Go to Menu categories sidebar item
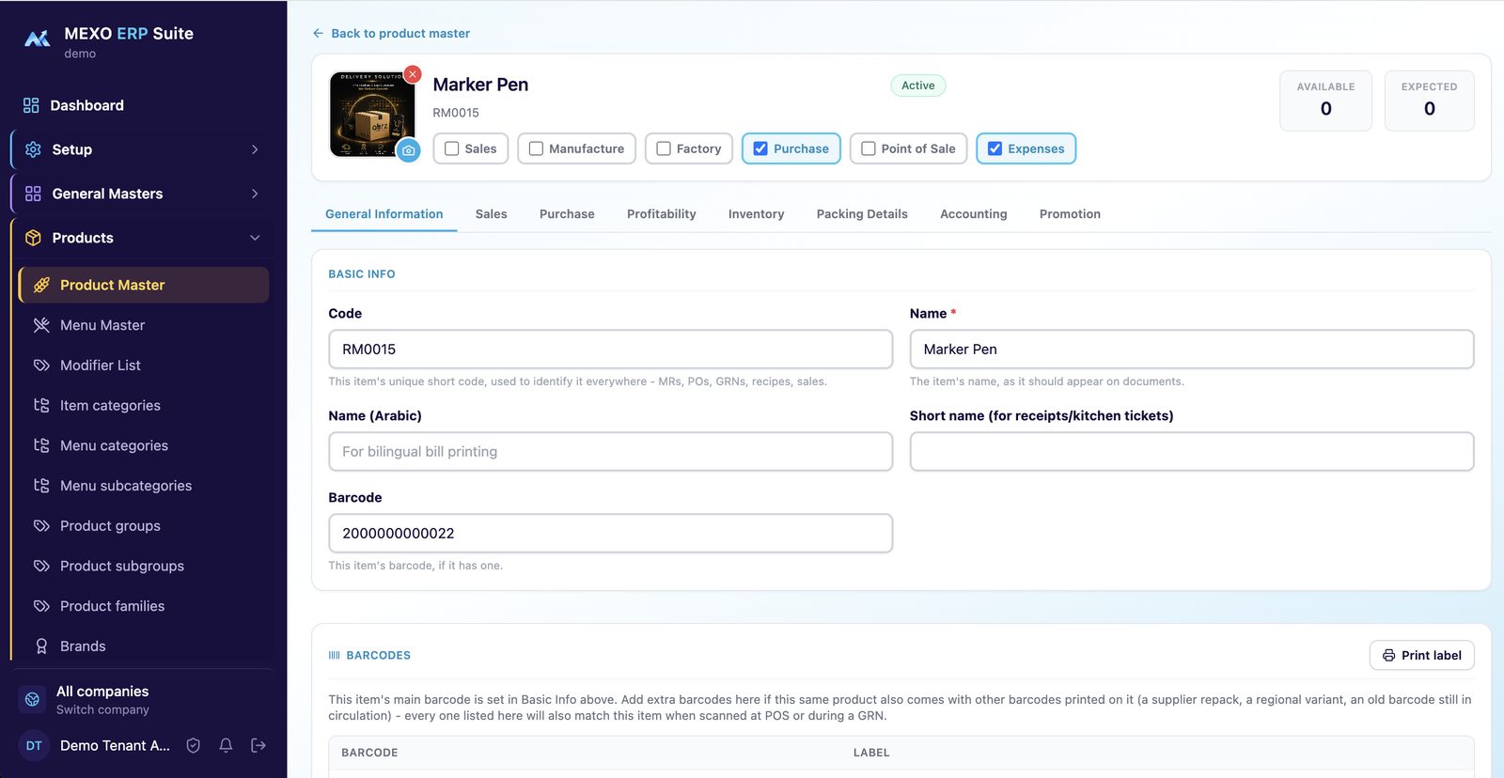The image size is (1504, 778). 114,445
